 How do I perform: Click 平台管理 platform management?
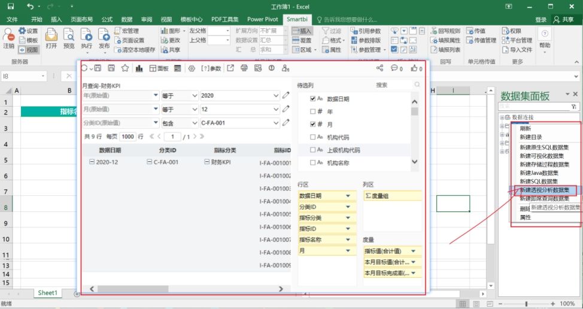point(517,40)
